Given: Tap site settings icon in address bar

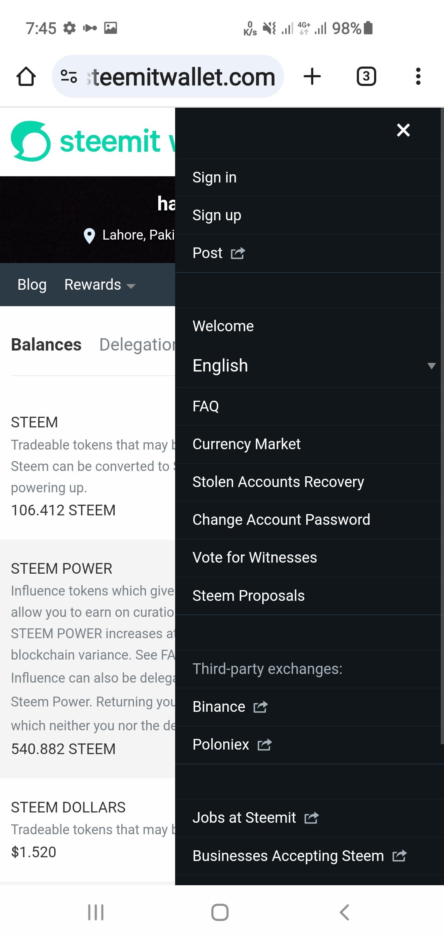Looking at the screenshot, I should [69, 76].
